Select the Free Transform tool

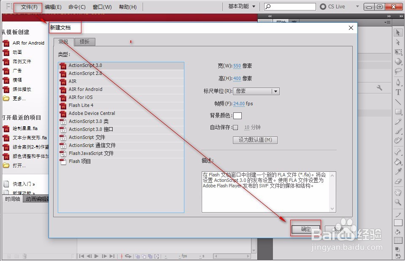tap(398, 52)
